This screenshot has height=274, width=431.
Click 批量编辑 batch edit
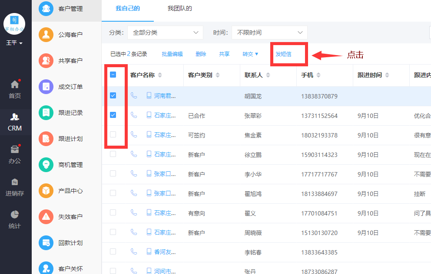[172, 54]
